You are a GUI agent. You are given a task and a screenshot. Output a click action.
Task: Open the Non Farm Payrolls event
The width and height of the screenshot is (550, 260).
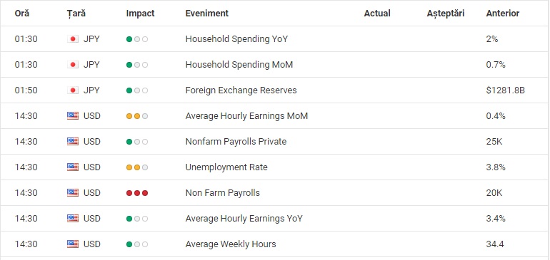223,193
